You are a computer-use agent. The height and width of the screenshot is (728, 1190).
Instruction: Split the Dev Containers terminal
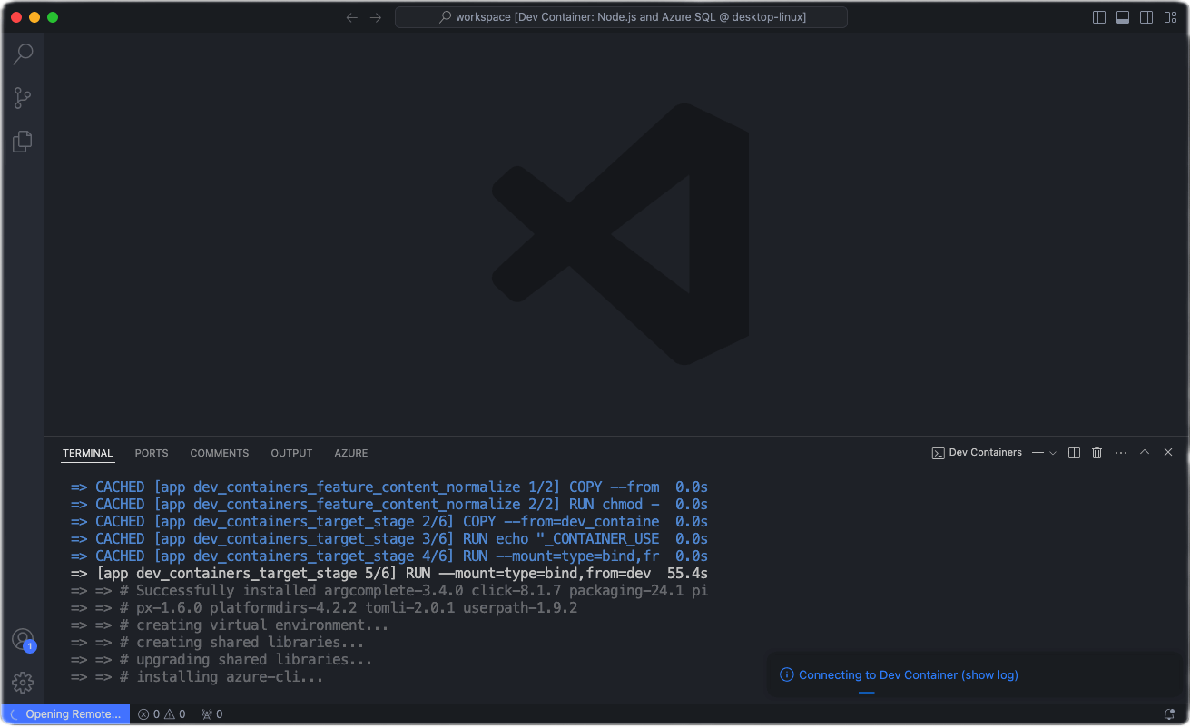tap(1074, 452)
